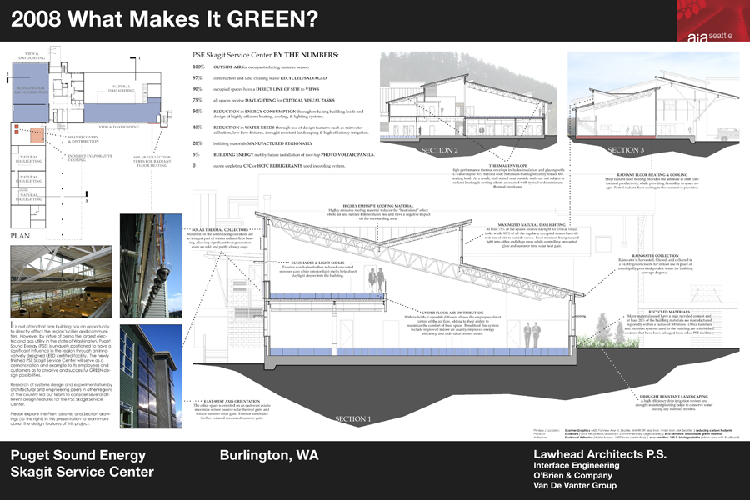750x500 pixels.
Task: Click the INDIRECT EVAPORATIVE COOLING plan label
Action: point(90,157)
